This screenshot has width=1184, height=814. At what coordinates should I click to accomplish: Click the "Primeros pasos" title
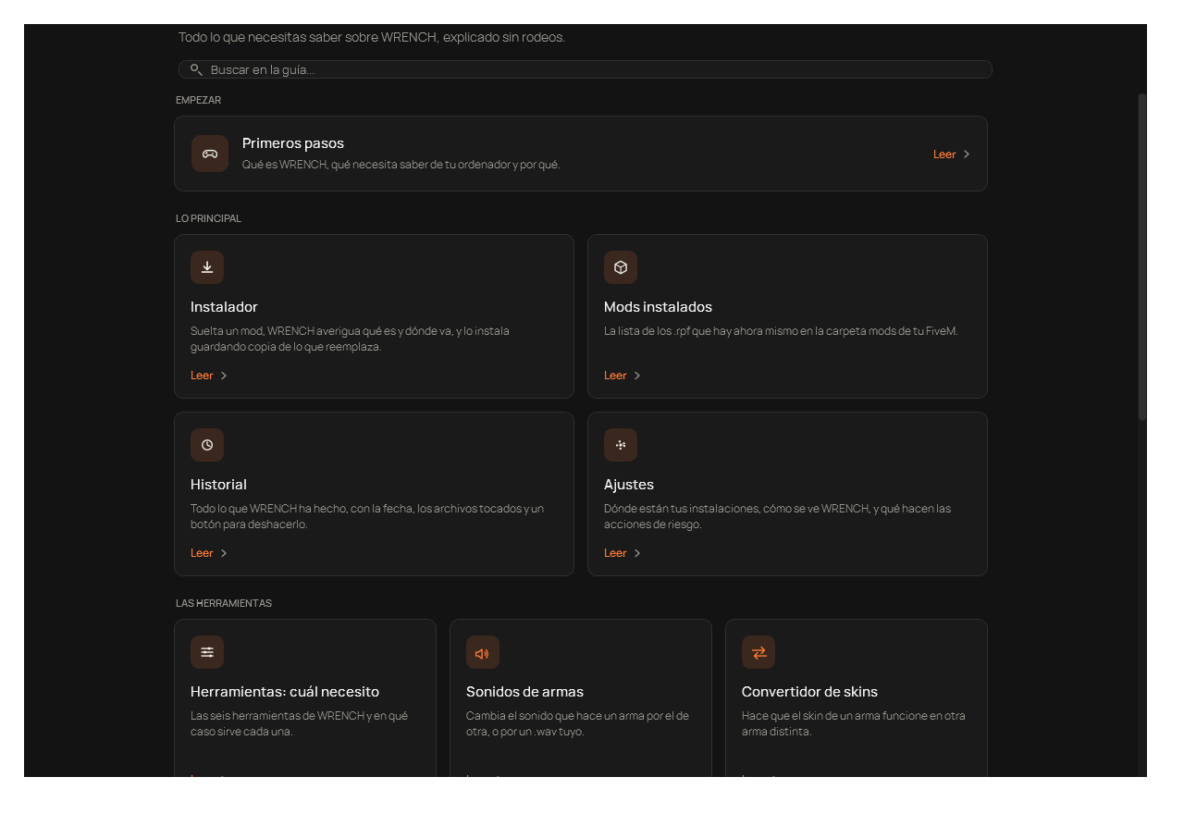[x=293, y=143]
